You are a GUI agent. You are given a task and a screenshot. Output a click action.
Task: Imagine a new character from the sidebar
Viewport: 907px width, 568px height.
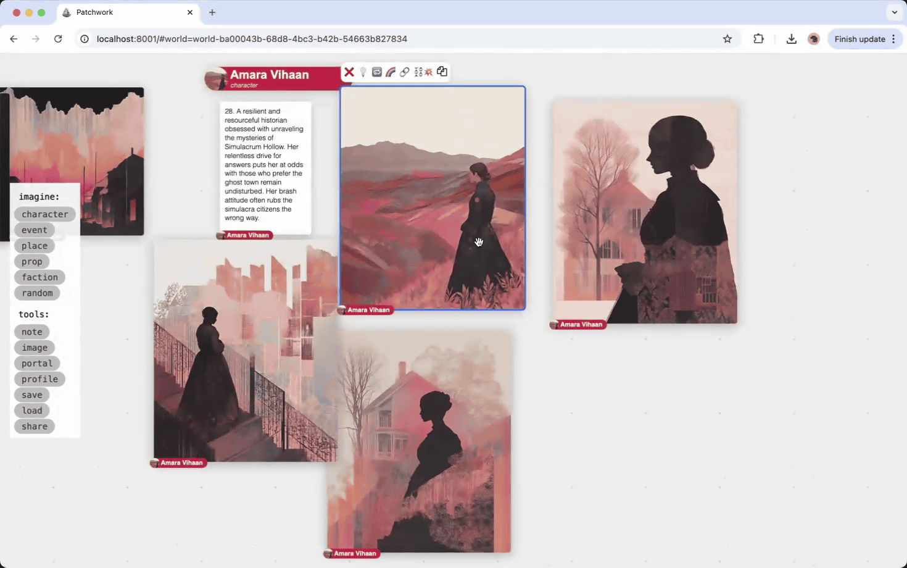tap(44, 214)
